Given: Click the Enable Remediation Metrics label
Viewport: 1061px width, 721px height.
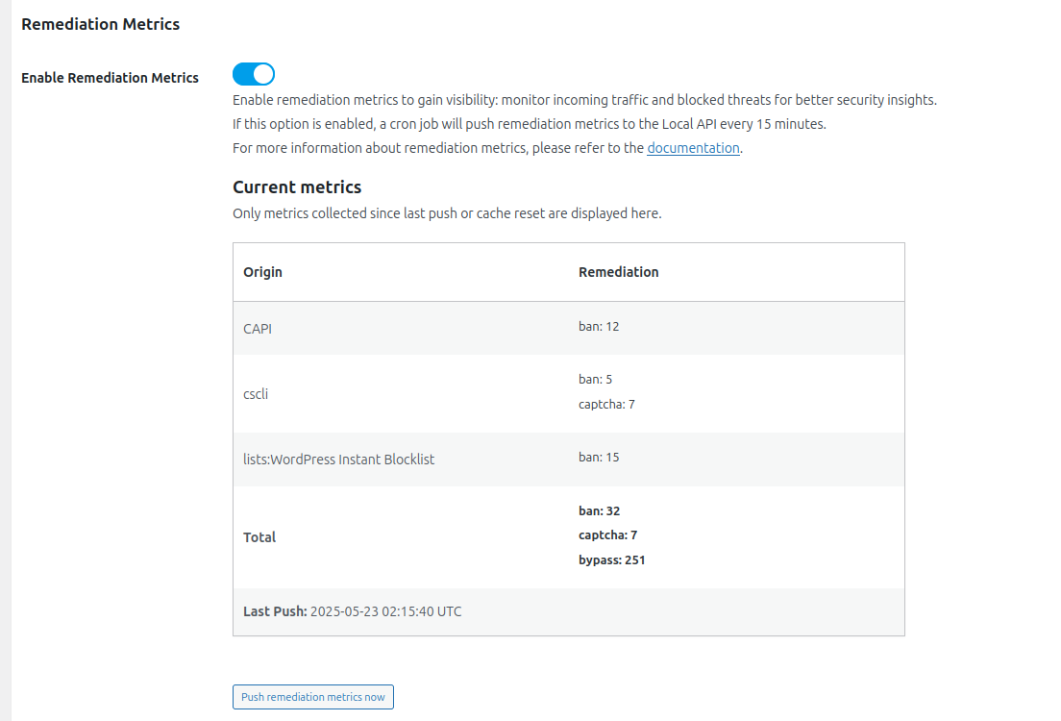Looking at the screenshot, I should click(x=110, y=78).
